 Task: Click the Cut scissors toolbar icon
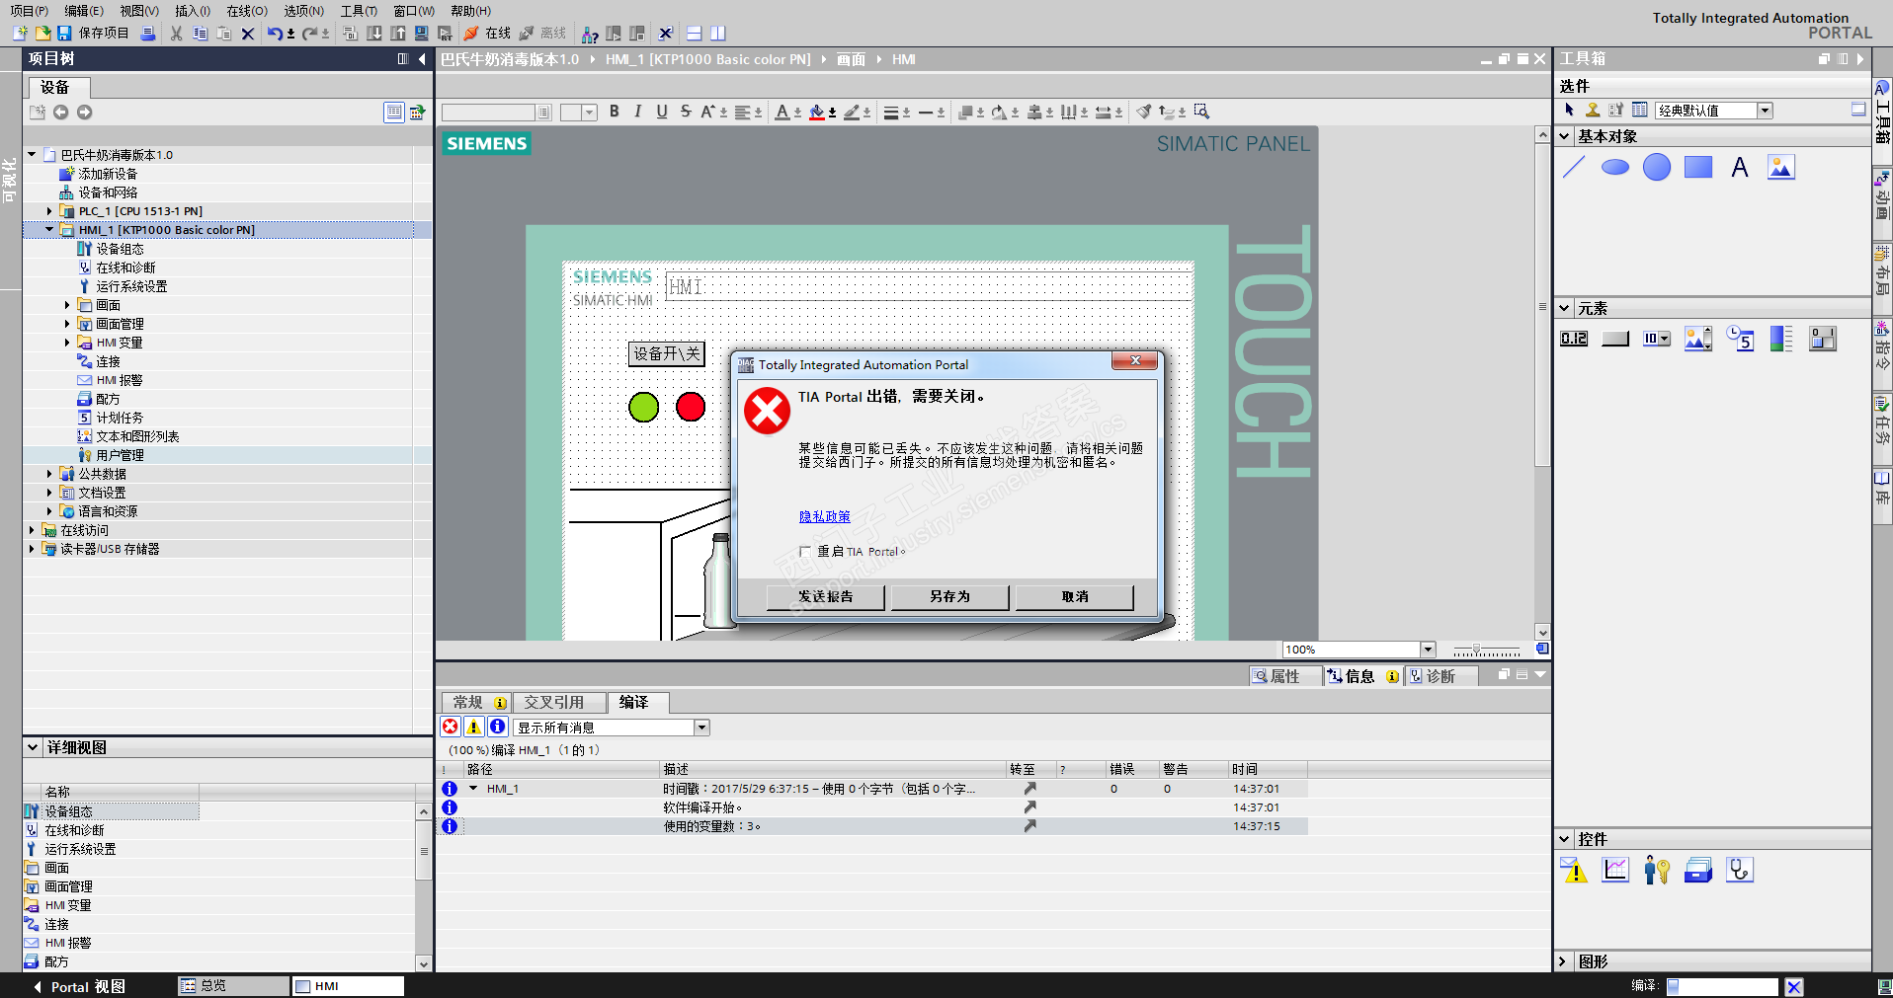[176, 34]
